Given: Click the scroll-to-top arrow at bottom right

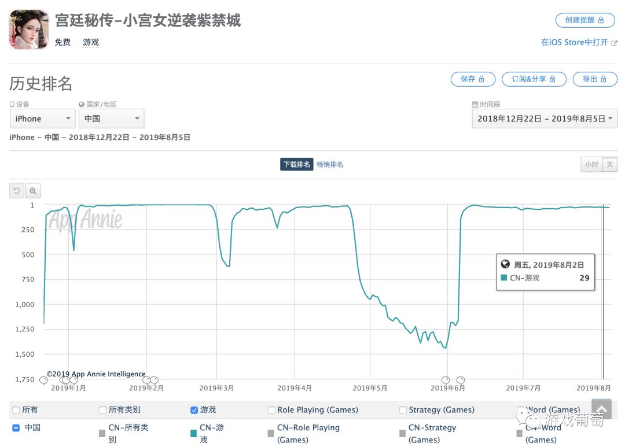Looking at the screenshot, I should 601,409.
